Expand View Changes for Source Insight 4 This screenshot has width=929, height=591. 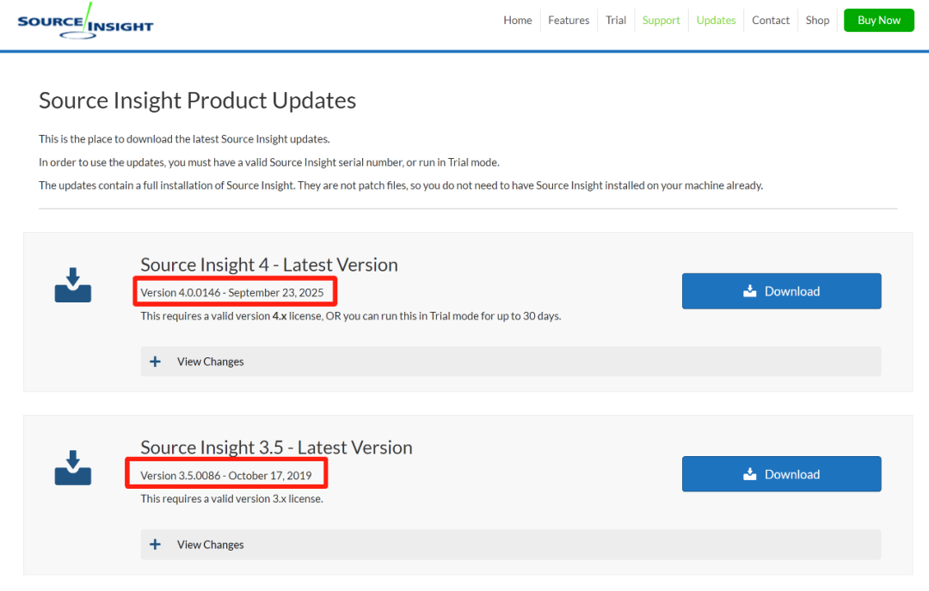(511, 362)
